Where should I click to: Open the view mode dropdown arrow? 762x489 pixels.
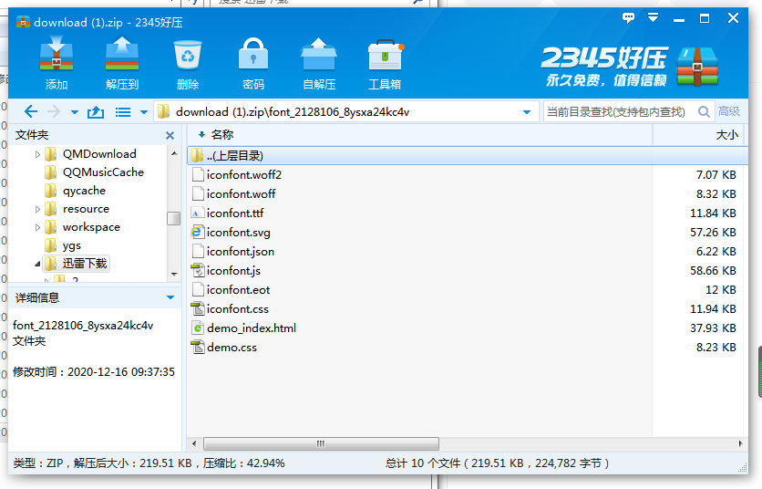144,112
